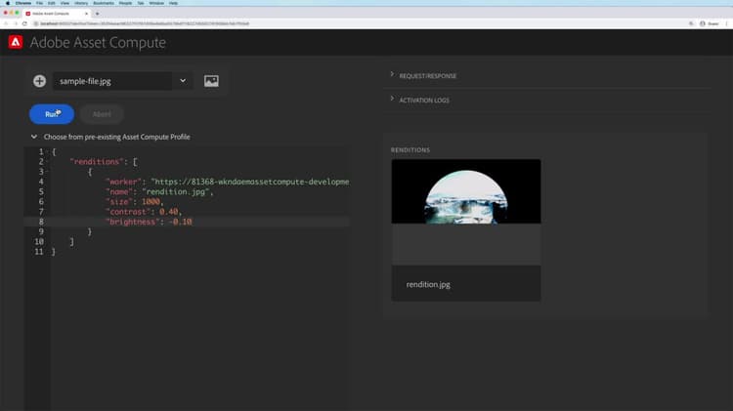This screenshot has width=733, height=411.
Task: Run the Asset Compute worker
Action: coord(52,114)
